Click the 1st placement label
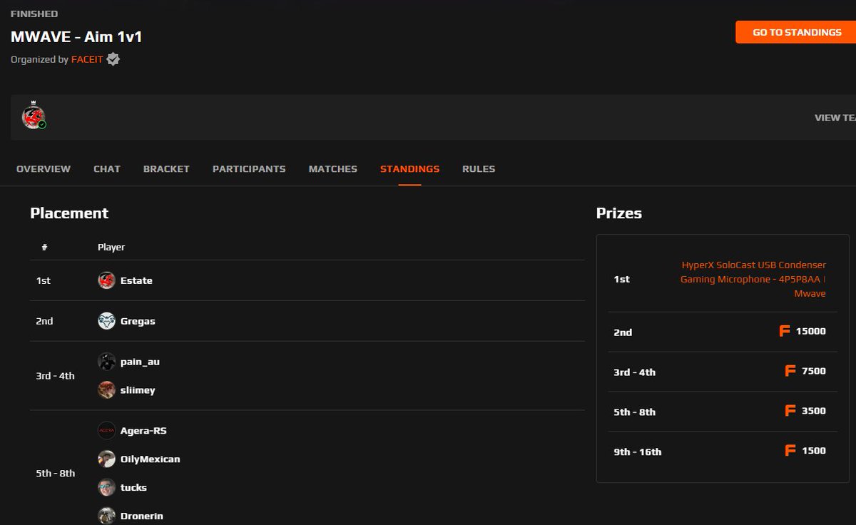 tap(43, 281)
